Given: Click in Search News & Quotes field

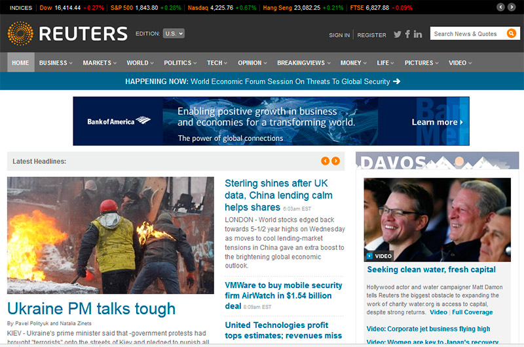Looking at the screenshot, I should tap(468, 33).
